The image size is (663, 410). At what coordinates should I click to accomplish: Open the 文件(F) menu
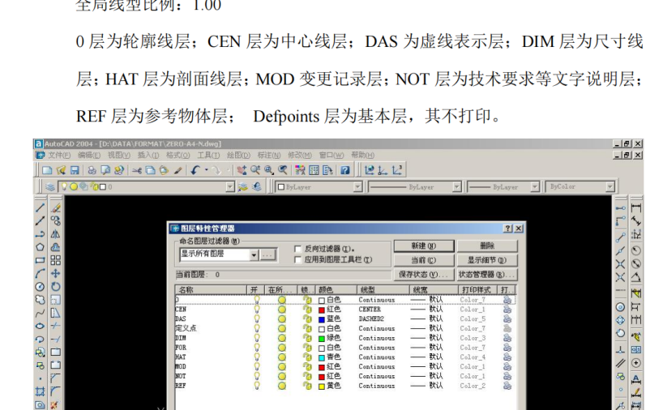(59, 155)
